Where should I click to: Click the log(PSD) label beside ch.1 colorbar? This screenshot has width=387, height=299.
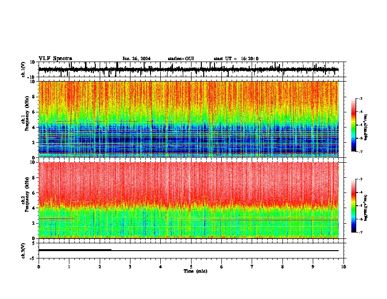click(x=366, y=127)
